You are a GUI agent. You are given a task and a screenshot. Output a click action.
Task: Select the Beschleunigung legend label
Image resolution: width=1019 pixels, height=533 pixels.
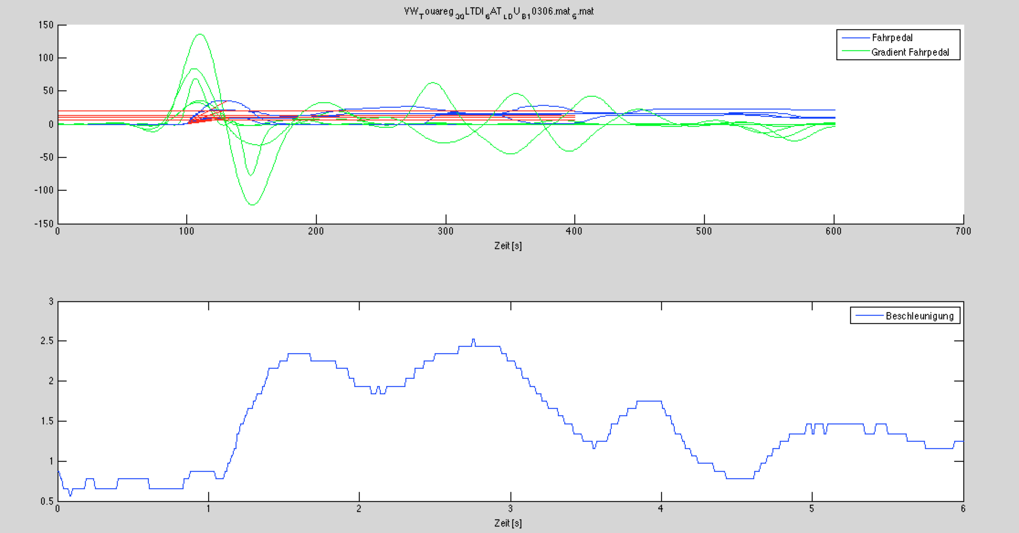pos(919,316)
